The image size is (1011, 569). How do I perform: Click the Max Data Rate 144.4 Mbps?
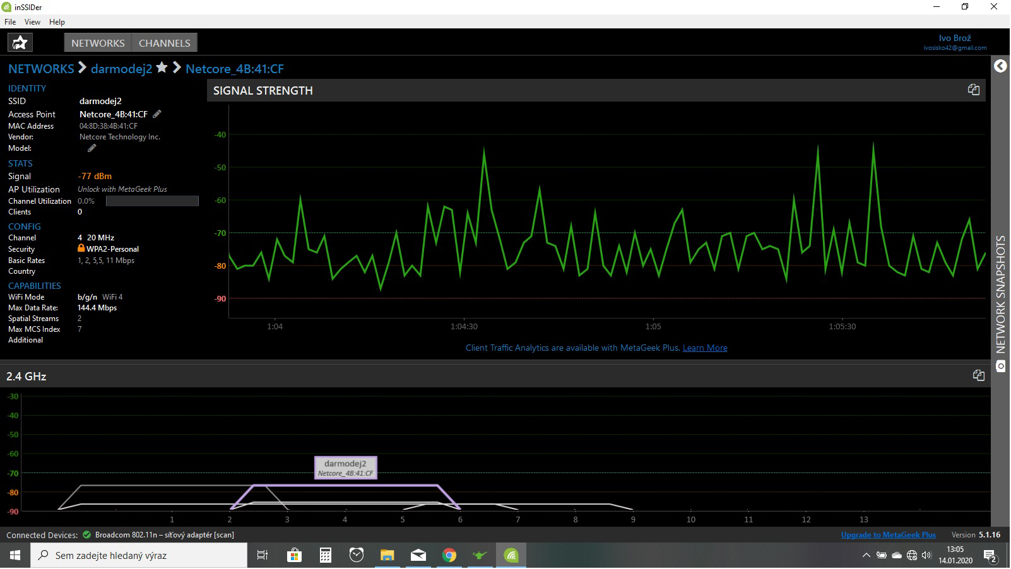[x=97, y=308]
